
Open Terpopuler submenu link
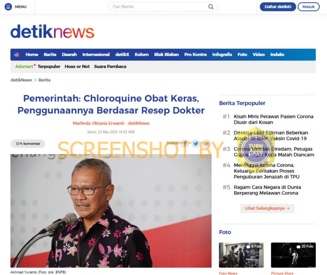[49, 66]
